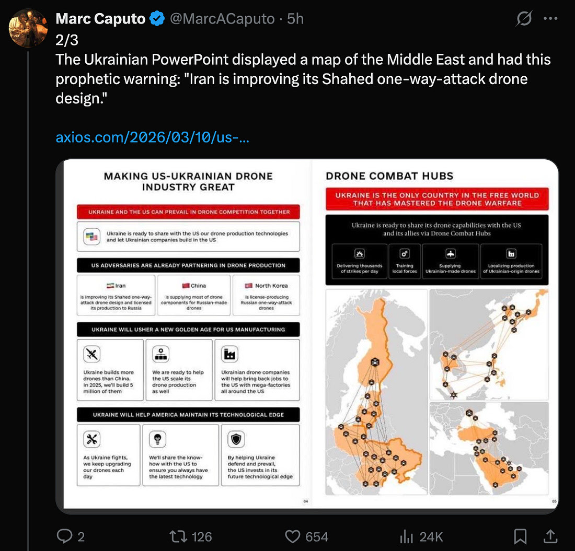
Task: Click the shield icon in the slide
Action: tap(236, 440)
